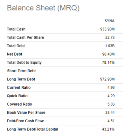This screenshot has height=135, width=123.
Task: Select the 33.44 book value figure
Action: [110, 112]
